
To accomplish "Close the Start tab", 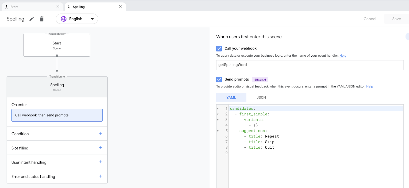I will point(58,7).
